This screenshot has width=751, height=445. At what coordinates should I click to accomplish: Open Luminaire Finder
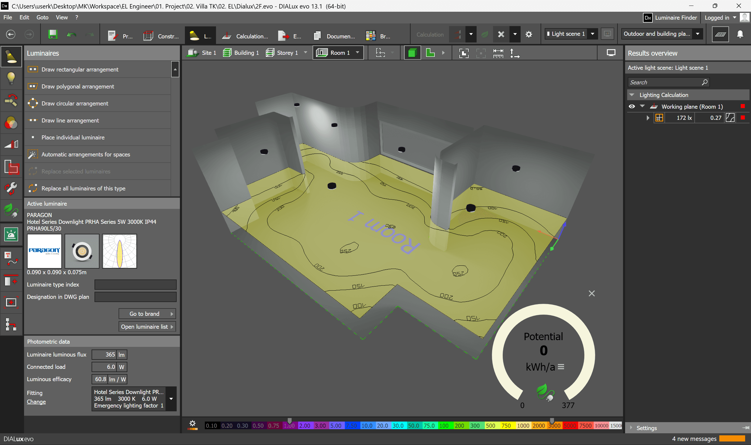click(x=670, y=18)
